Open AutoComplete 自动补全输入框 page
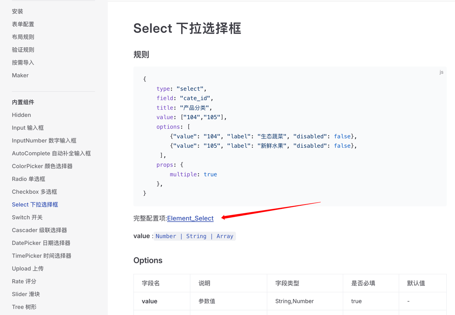Screen dimensions: 455x315 click(x=51, y=153)
